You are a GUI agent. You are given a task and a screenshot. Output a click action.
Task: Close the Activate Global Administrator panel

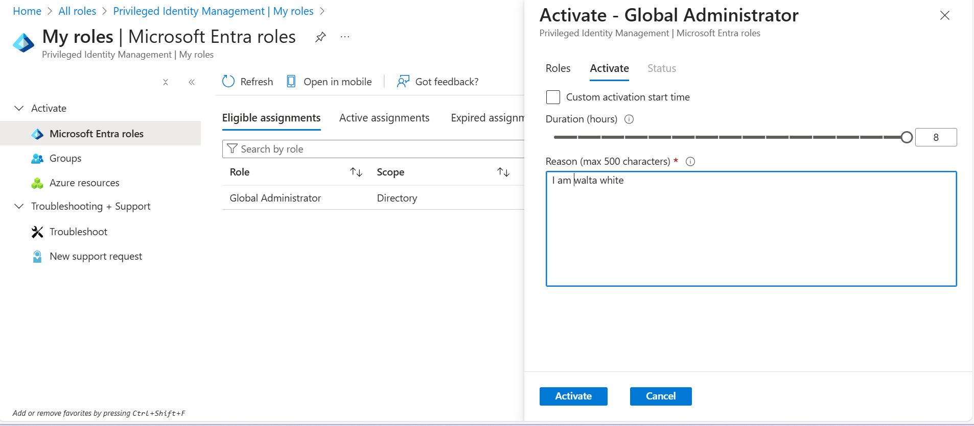(945, 15)
